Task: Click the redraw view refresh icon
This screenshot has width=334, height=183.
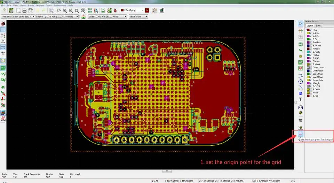Action: (x=59, y=11)
